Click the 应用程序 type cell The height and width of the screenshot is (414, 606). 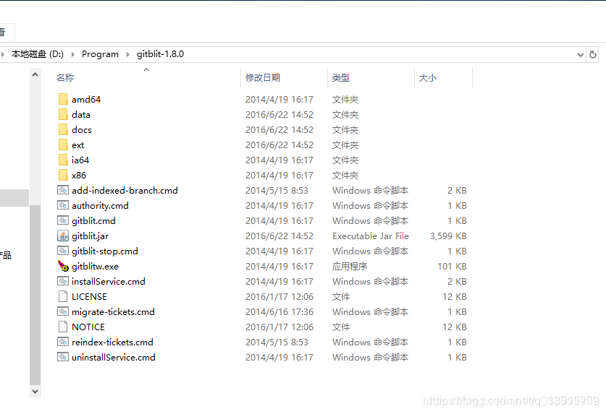[350, 266]
